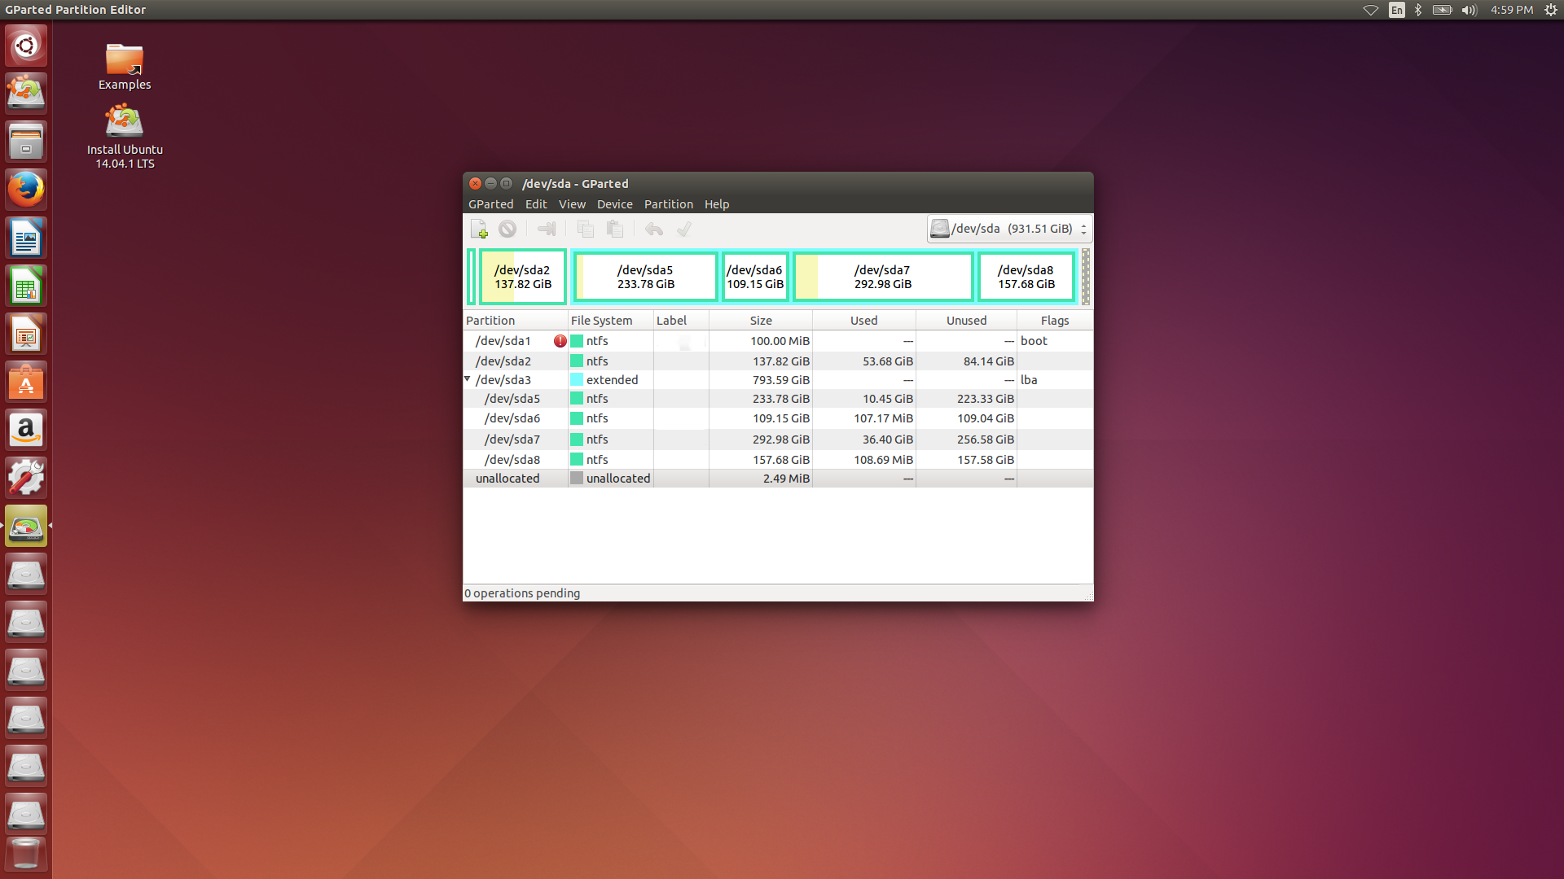Image resolution: width=1564 pixels, height=879 pixels.
Task: Click the delete partition toolbar icon
Action: 507,230
